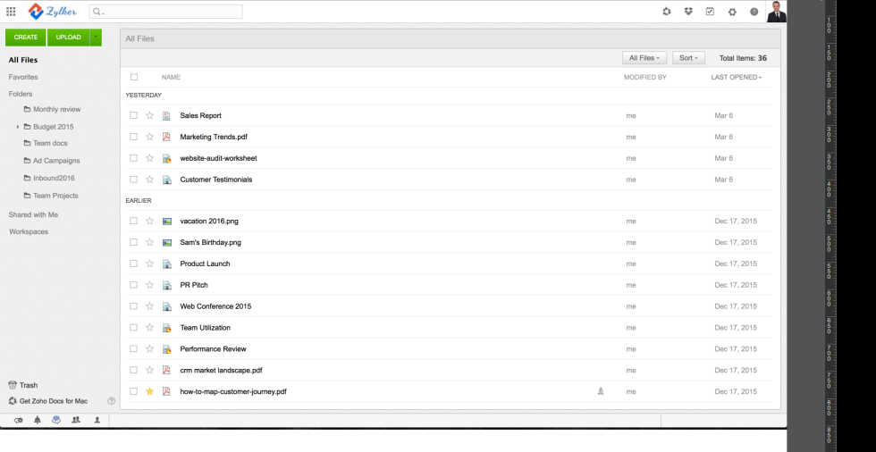The height and width of the screenshot is (452, 876).
Task: Open the tasks checklist icon
Action: pyautogui.click(x=710, y=11)
